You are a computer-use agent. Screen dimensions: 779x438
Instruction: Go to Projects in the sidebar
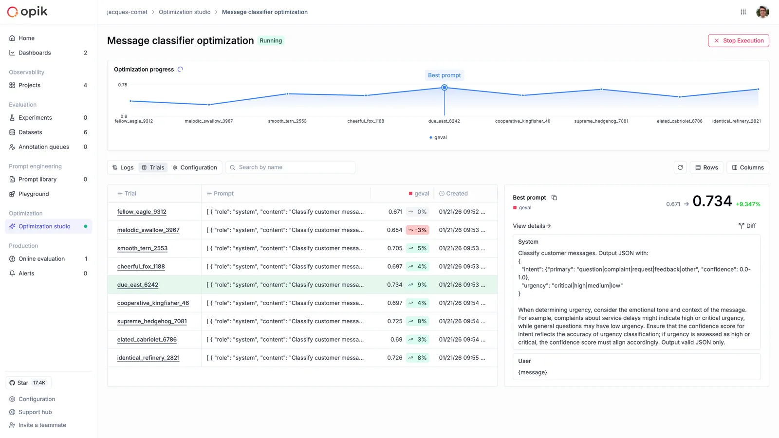click(48, 85)
